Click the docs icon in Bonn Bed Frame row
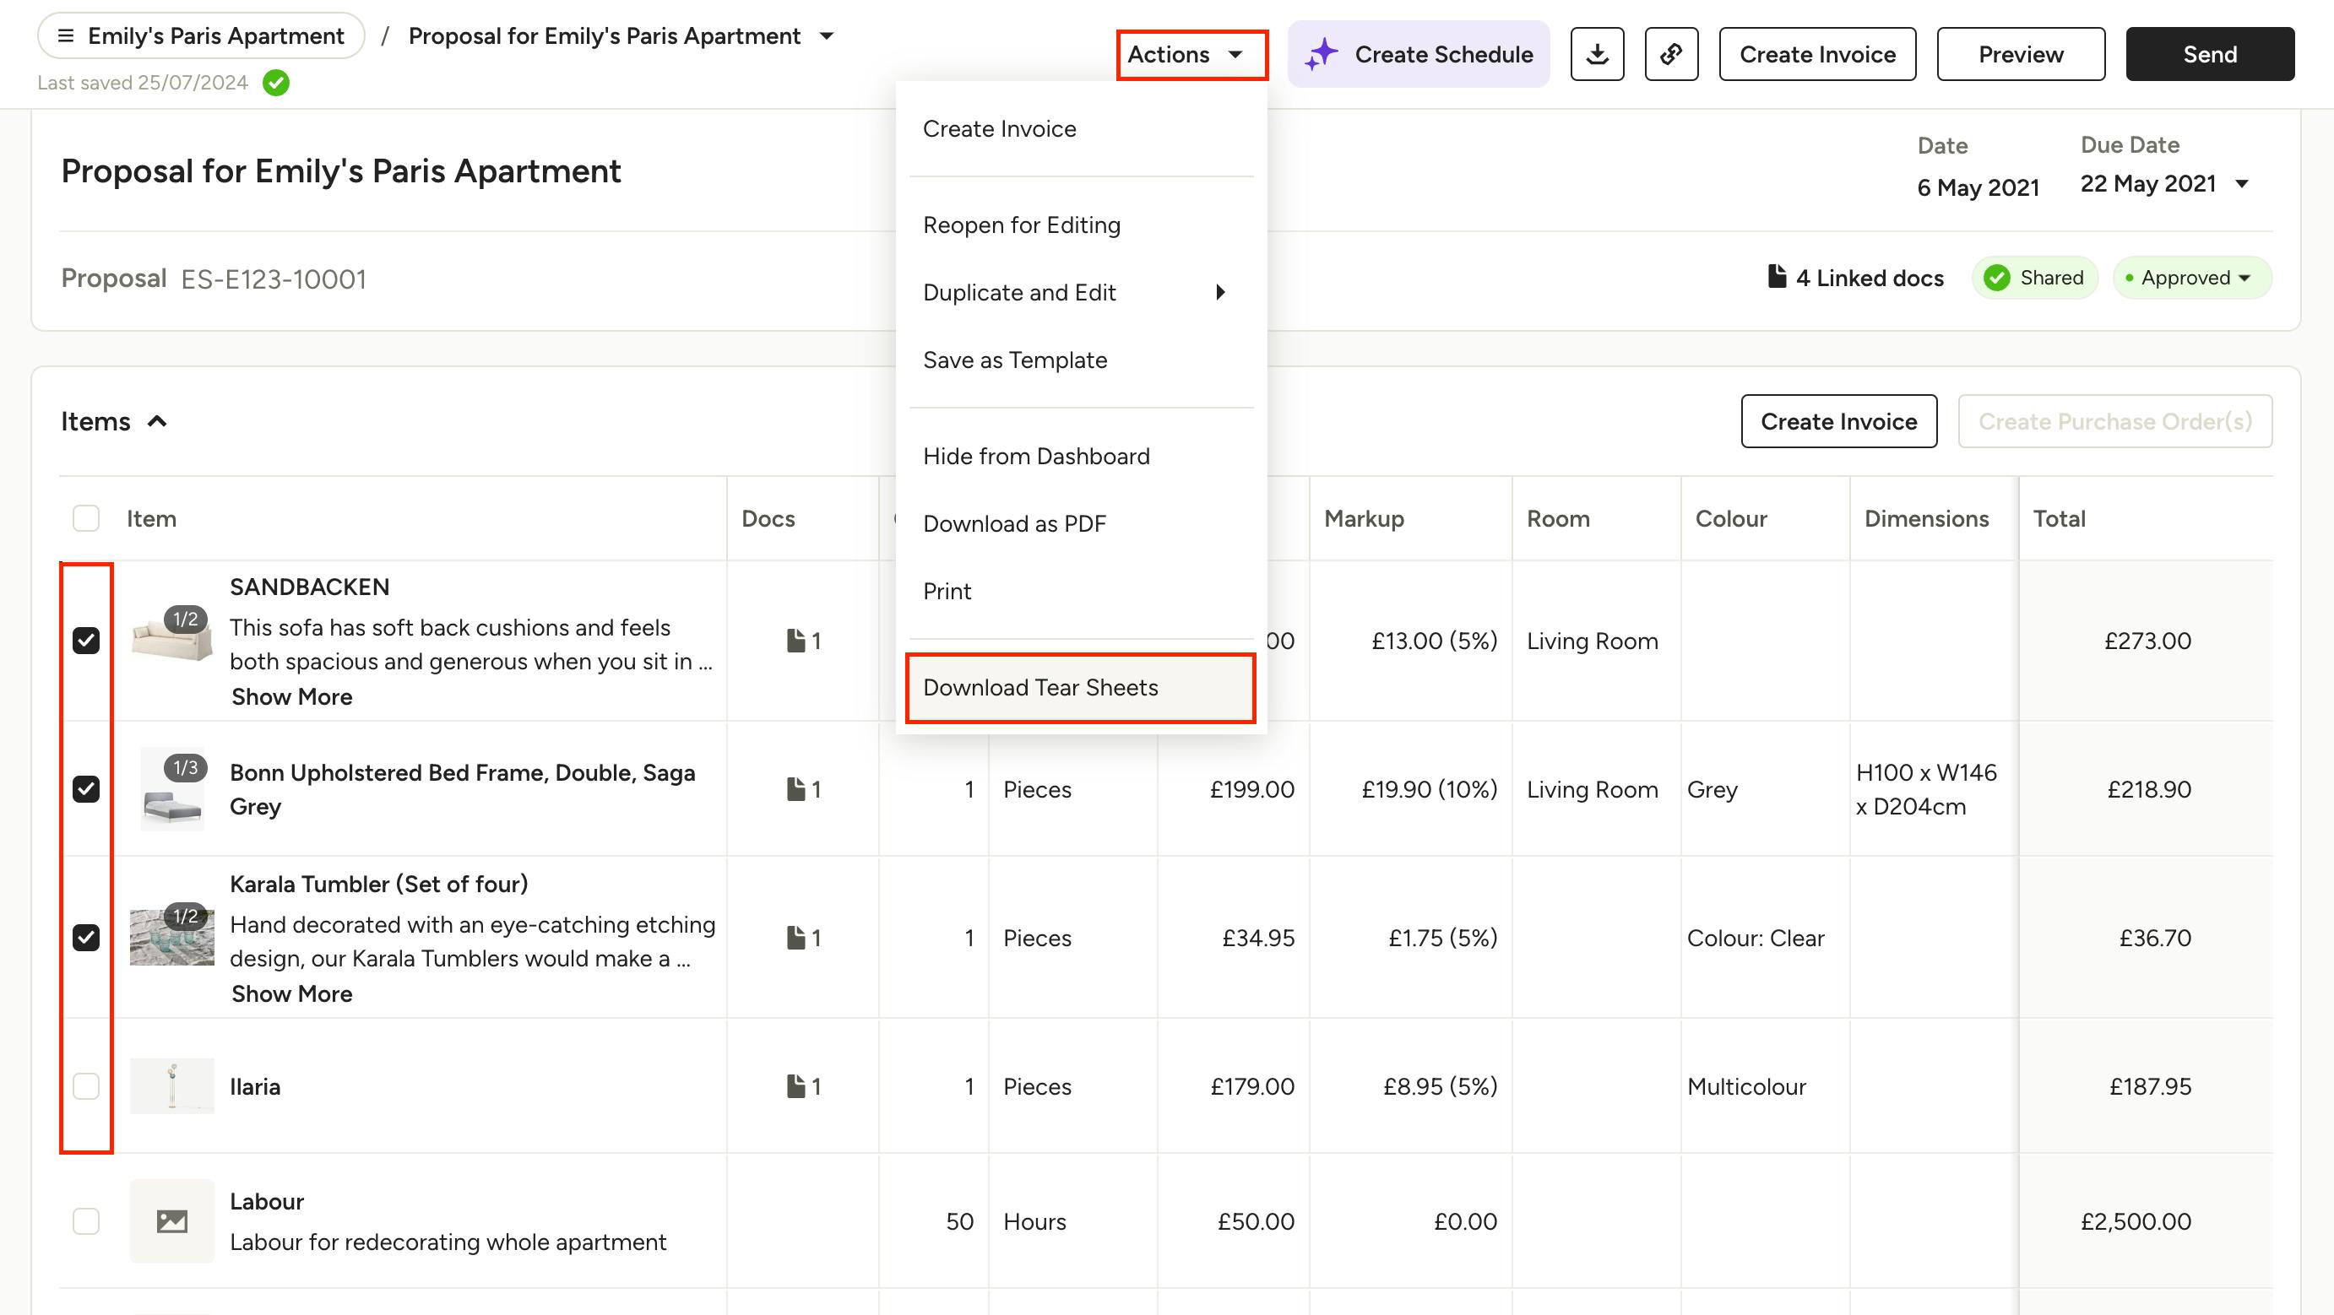Viewport: 2334px width, 1315px height. point(795,789)
